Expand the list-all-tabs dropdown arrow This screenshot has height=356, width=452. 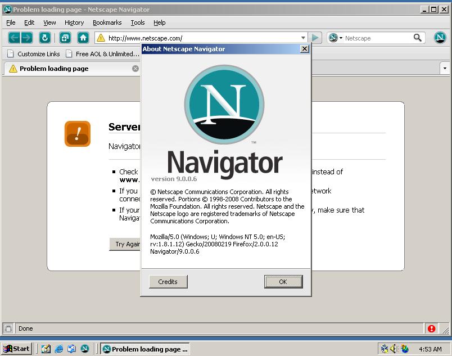tap(445, 69)
